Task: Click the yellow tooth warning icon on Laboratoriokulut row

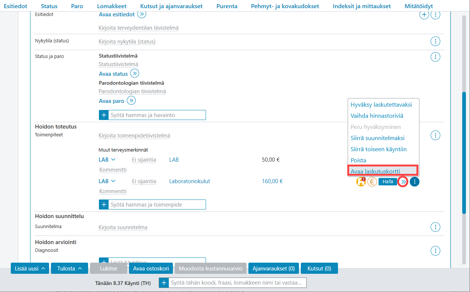Action: (361, 182)
